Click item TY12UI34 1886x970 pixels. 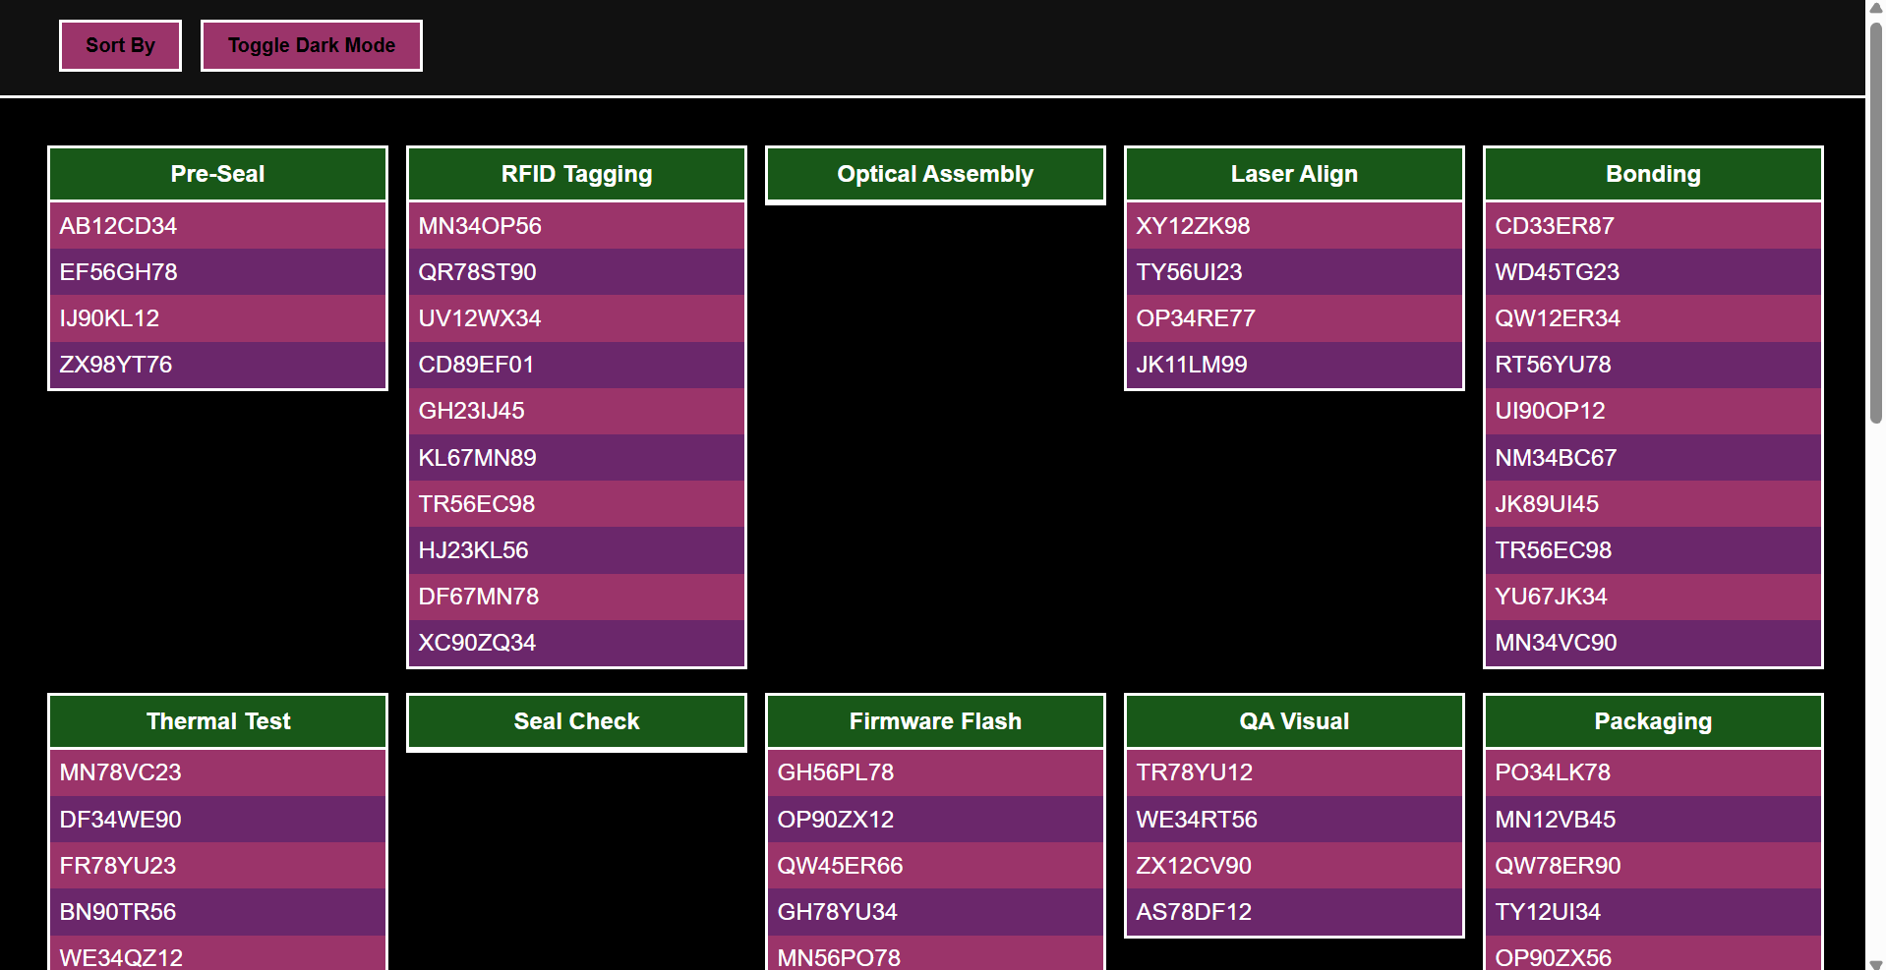click(x=1653, y=912)
